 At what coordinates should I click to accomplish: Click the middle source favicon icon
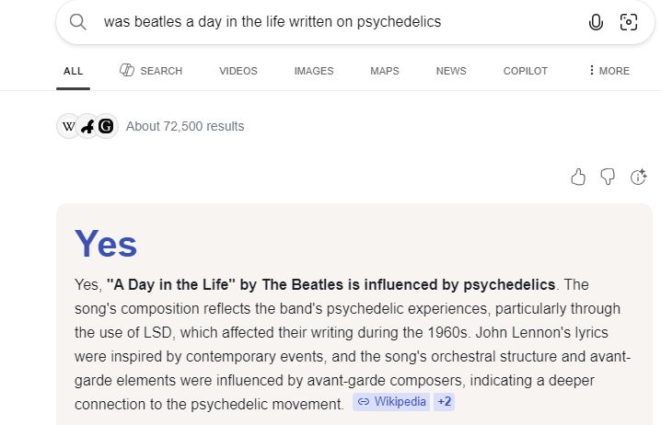(87, 126)
